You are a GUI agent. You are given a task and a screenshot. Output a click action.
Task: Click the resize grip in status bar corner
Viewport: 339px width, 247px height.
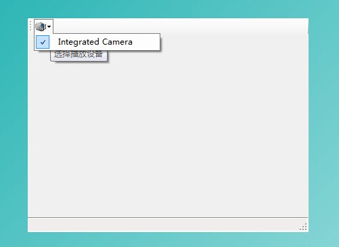pos(304,227)
